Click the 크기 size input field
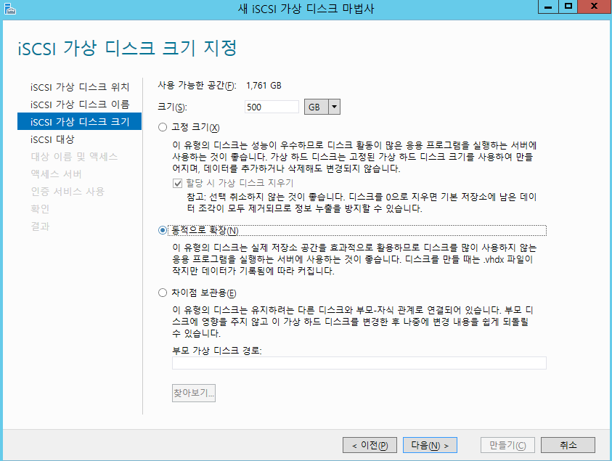Screen dimensions: 612x461 pos(272,107)
